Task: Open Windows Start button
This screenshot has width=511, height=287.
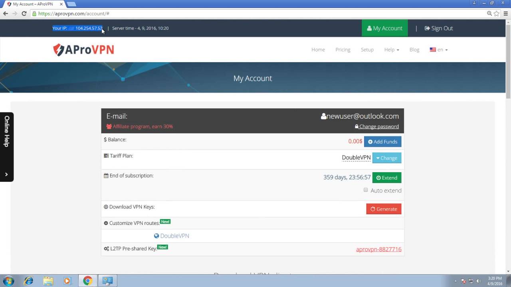Action: click(x=8, y=281)
